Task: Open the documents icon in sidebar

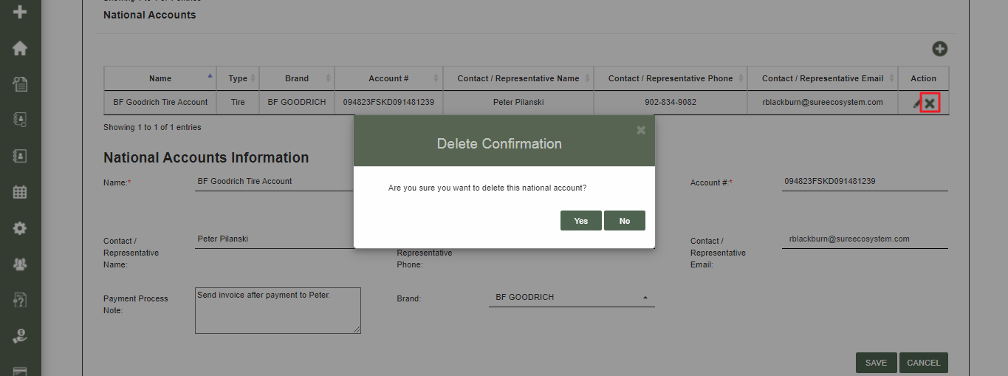Action: point(20,83)
